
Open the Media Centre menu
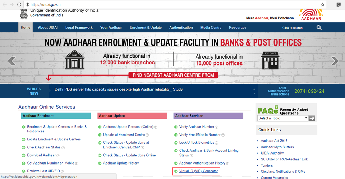[x=211, y=28]
